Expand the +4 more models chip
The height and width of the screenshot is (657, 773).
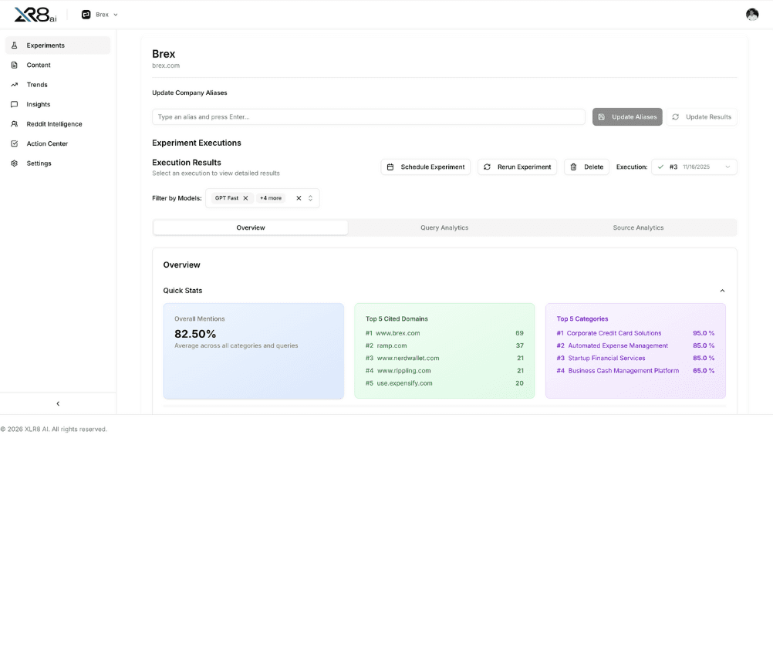click(x=271, y=197)
